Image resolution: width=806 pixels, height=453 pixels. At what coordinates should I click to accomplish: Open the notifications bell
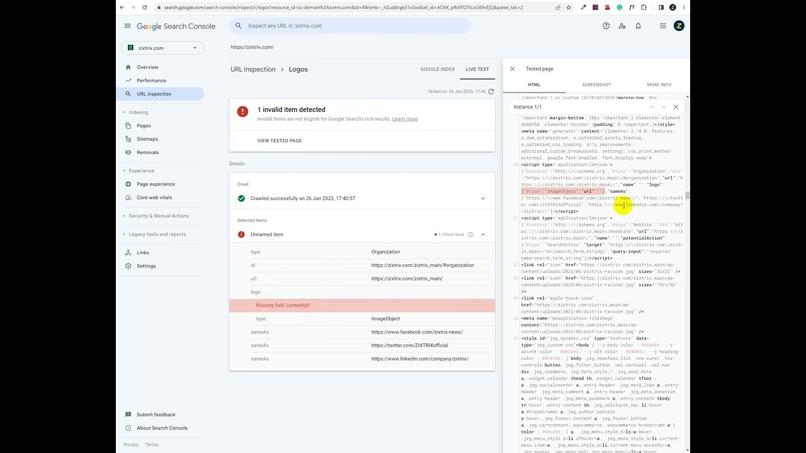638,26
